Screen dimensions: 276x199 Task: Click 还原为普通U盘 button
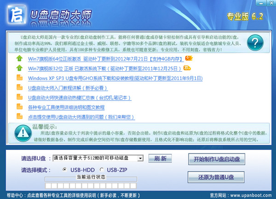(216, 176)
